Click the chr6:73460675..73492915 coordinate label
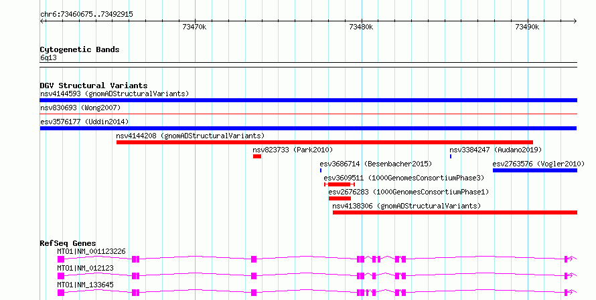 click(86, 15)
